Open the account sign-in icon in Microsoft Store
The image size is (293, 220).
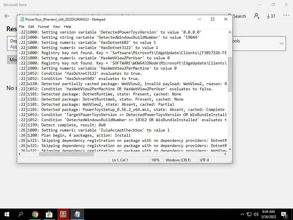tap(257, 16)
